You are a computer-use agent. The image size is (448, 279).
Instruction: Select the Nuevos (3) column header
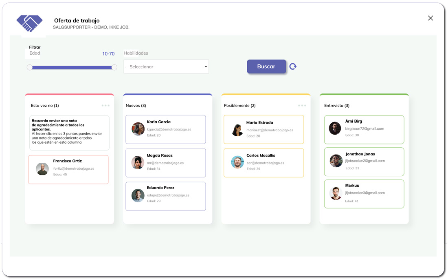136,106
